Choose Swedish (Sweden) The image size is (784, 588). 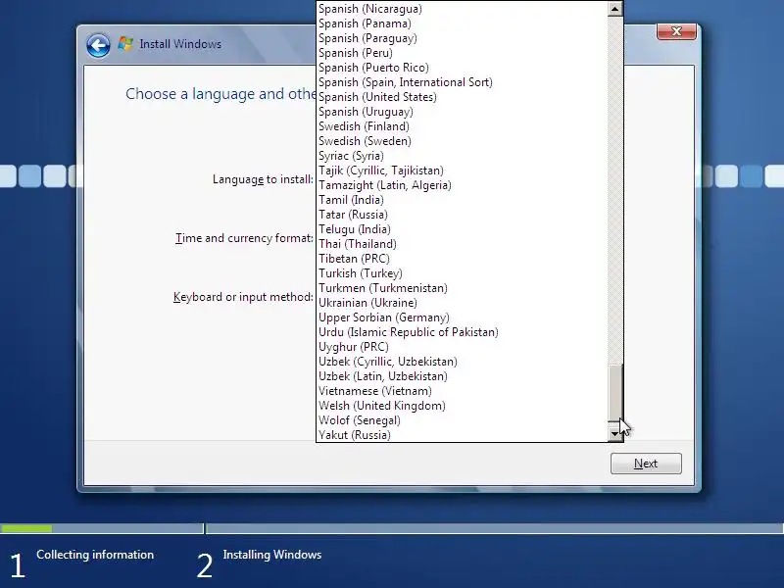(463, 141)
